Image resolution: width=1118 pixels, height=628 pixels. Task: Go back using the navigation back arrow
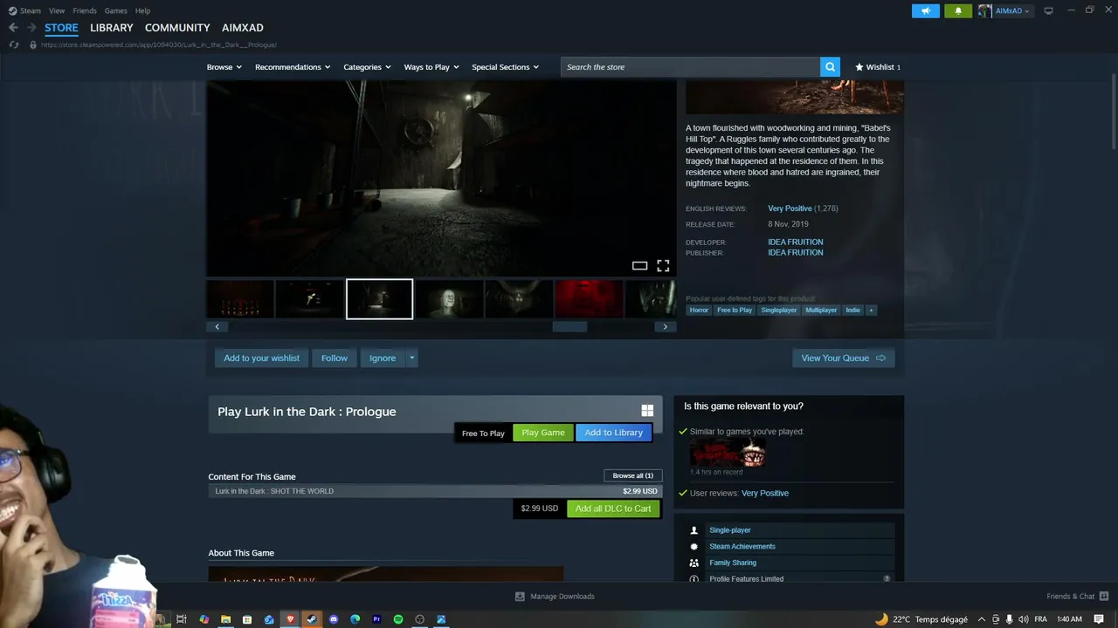pyautogui.click(x=13, y=28)
